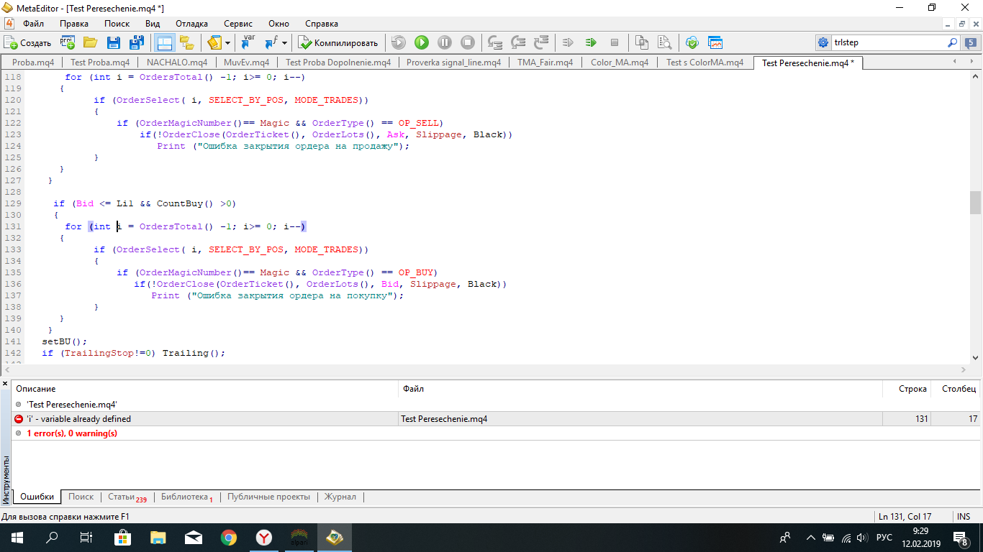Click the Save file floppy icon
This screenshot has height=552, width=983.
coord(114,42)
